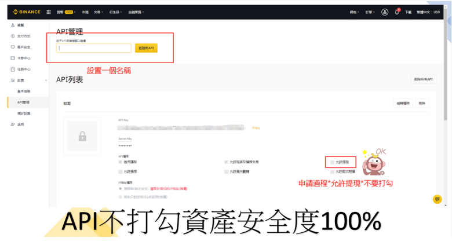This screenshot has height=245, width=452.
Task: Click the 刪除 delete button for API
Action: 422,103
